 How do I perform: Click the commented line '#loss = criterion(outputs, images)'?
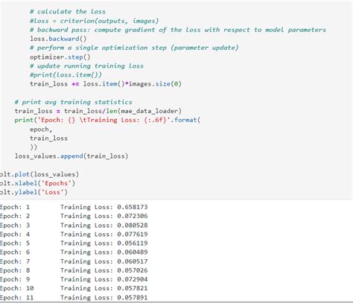94,21
